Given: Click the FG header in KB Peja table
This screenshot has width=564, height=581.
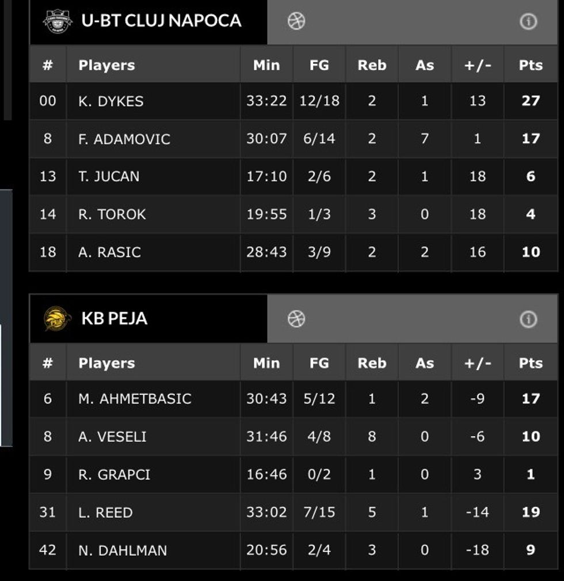Looking at the screenshot, I should [x=319, y=363].
